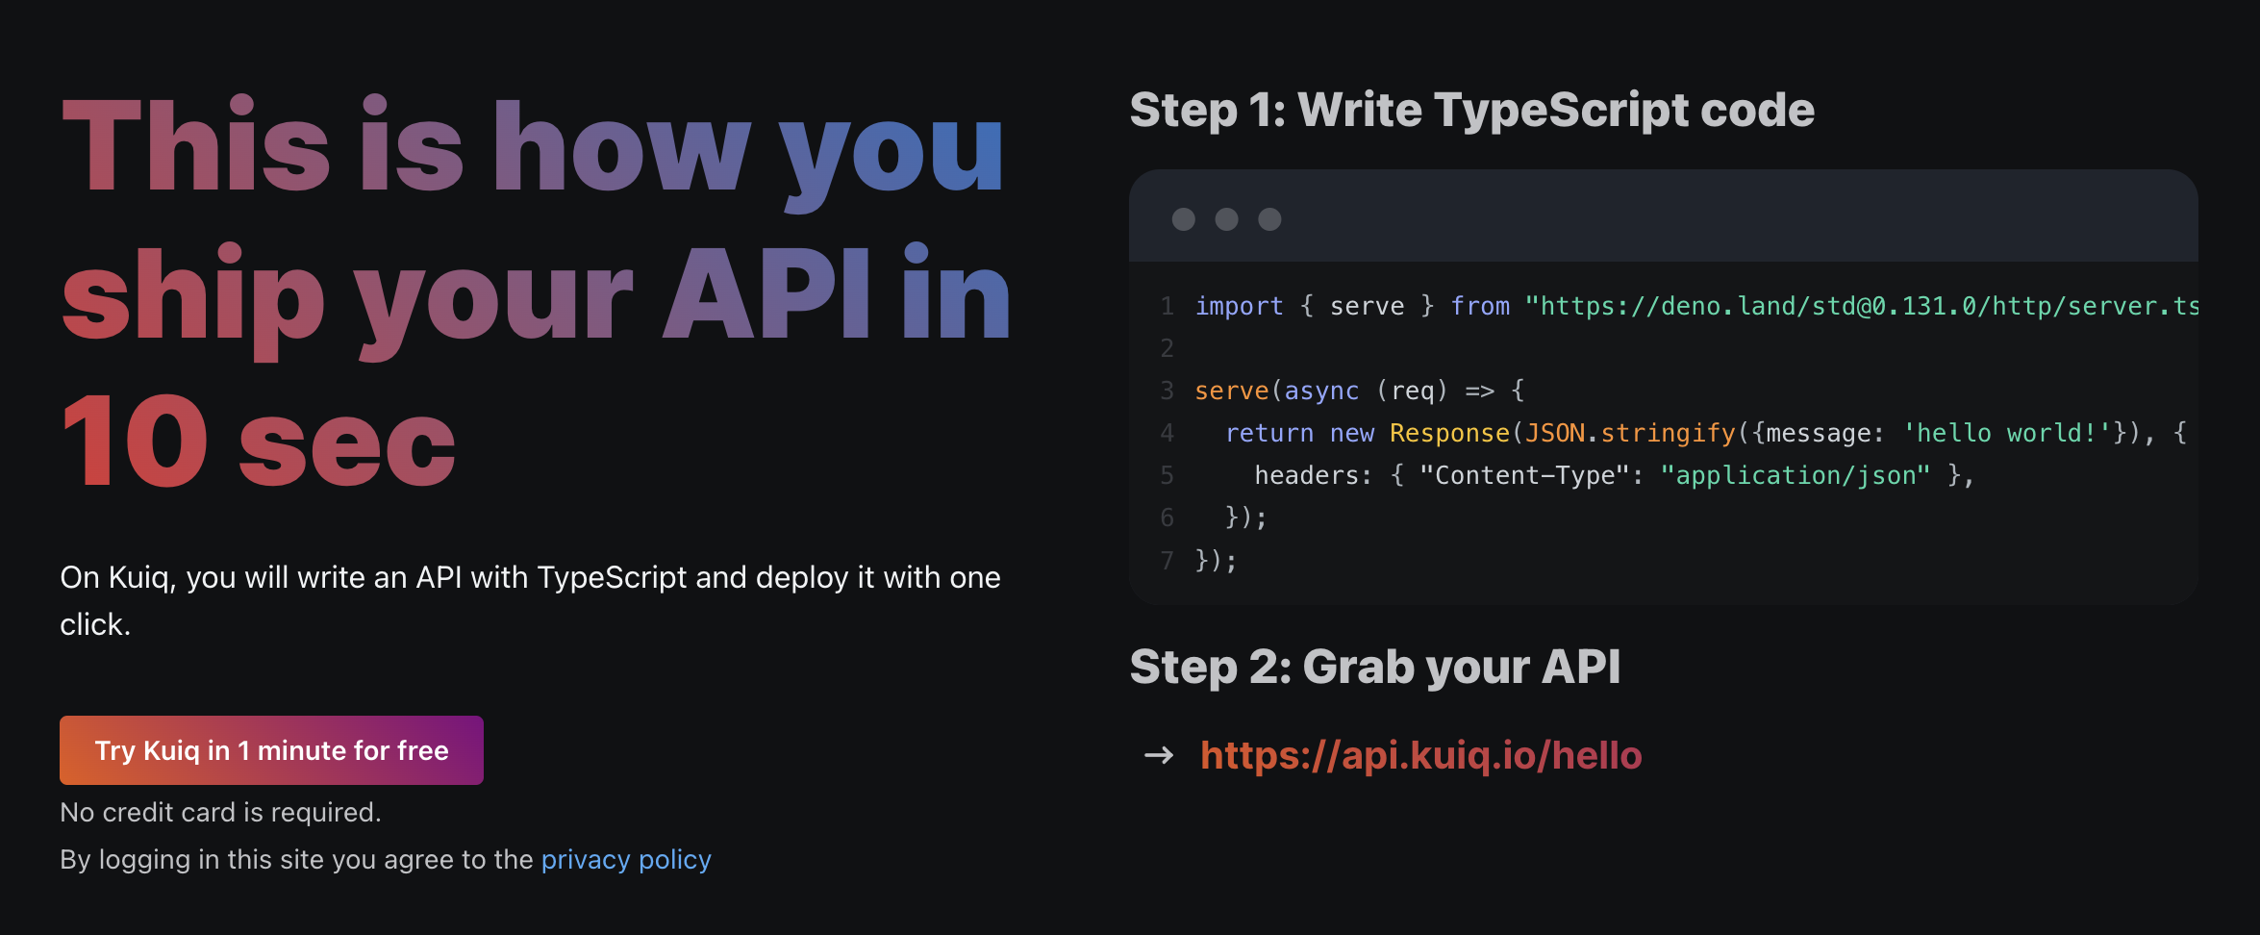This screenshot has width=2260, height=935.
Task: Click the 'Try Kuiq in 1 minute for free' button
Action: tap(271, 750)
